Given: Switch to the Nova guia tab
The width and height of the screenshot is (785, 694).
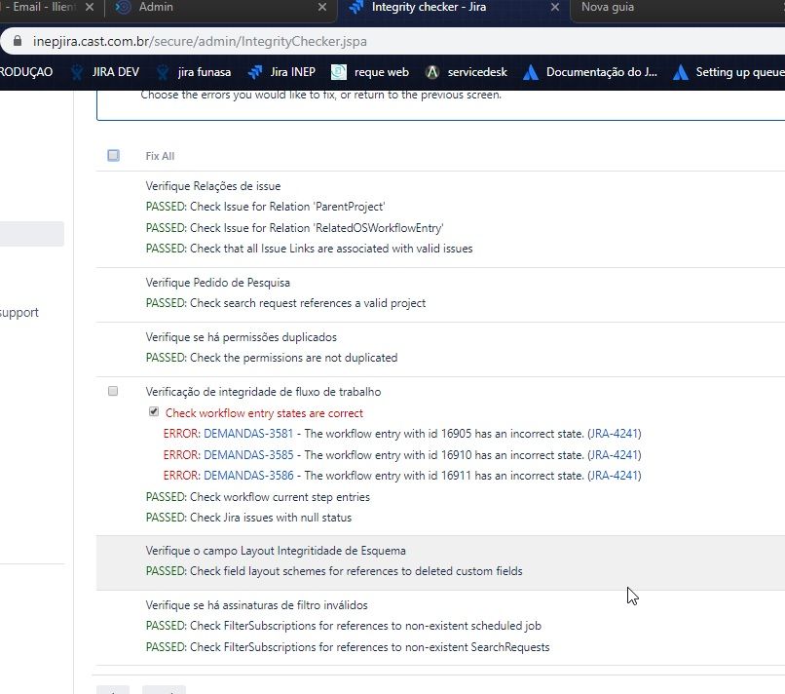Looking at the screenshot, I should pos(676,8).
